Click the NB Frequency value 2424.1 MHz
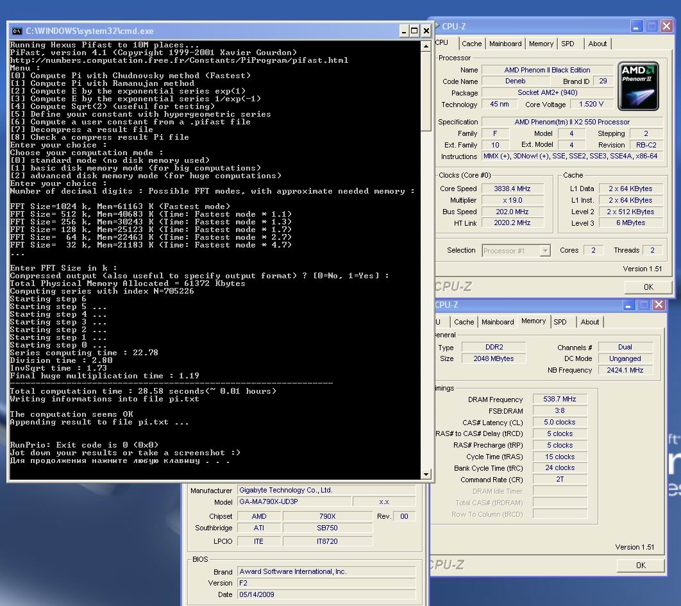This screenshot has width=681, height=606. click(625, 370)
